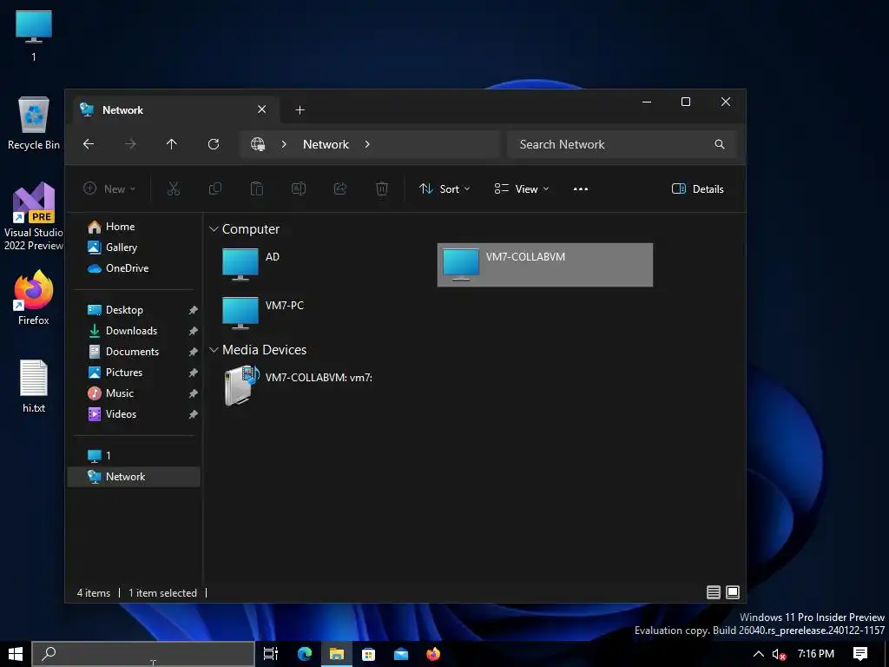Click the muted volume tray icon
Screen dimensions: 889x667
(x=779, y=654)
